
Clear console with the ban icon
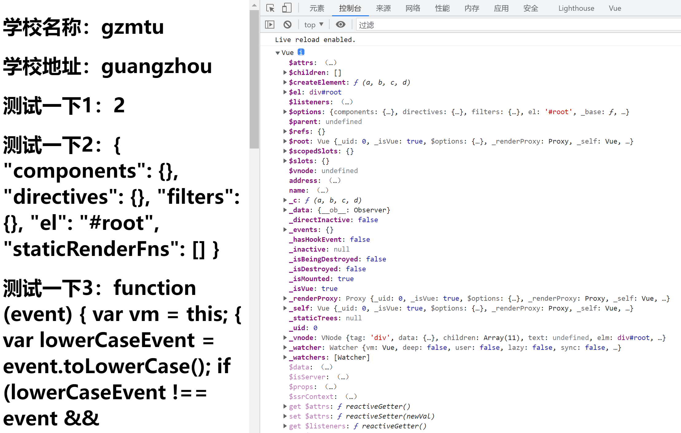[288, 25]
